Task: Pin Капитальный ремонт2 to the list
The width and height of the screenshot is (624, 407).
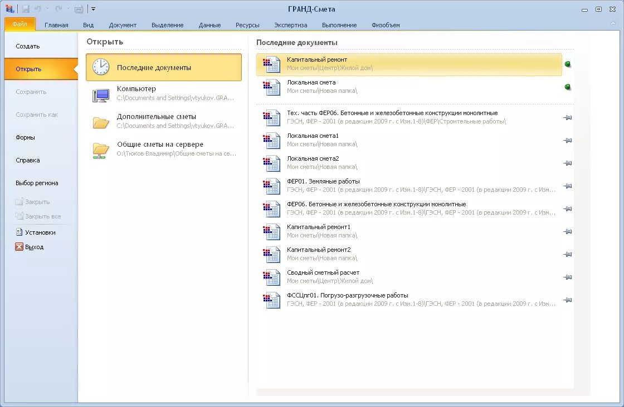Action: click(x=568, y=255)
